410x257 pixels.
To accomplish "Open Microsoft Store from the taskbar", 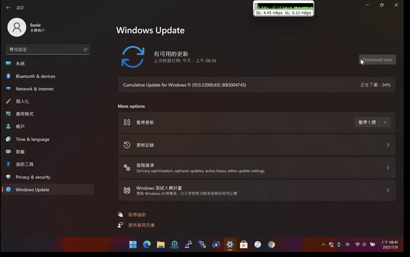I will tap(244, 244).
